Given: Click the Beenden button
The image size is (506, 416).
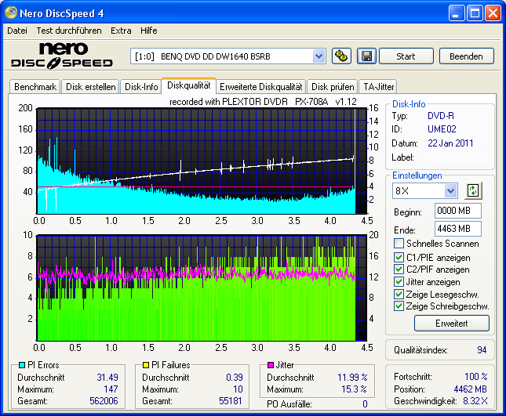Looking at the screenshot, I should tap(466, 56).
